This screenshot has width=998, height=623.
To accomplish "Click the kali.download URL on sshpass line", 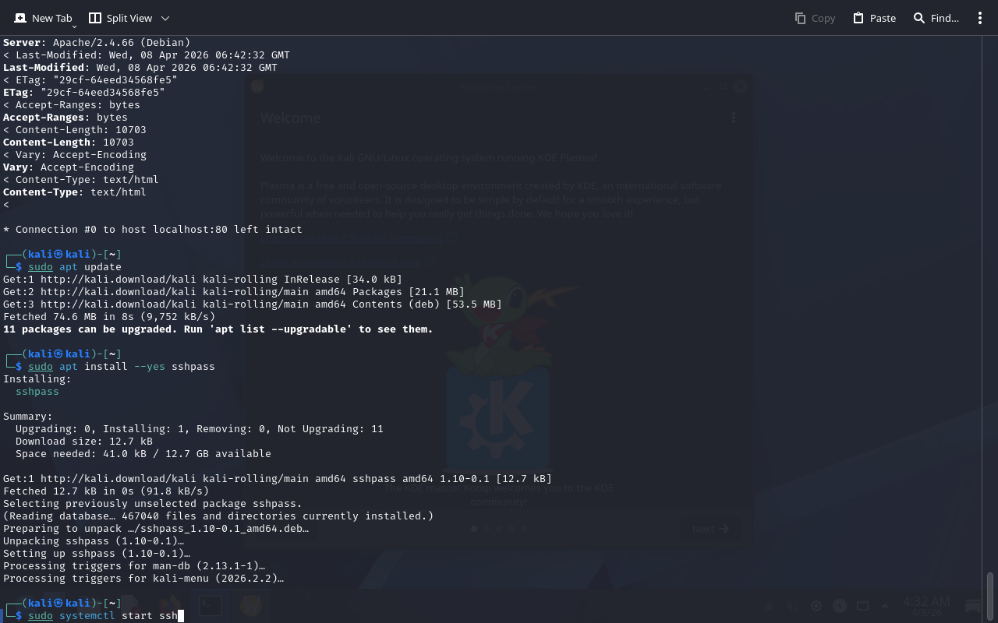I will [x=118, y=479].
